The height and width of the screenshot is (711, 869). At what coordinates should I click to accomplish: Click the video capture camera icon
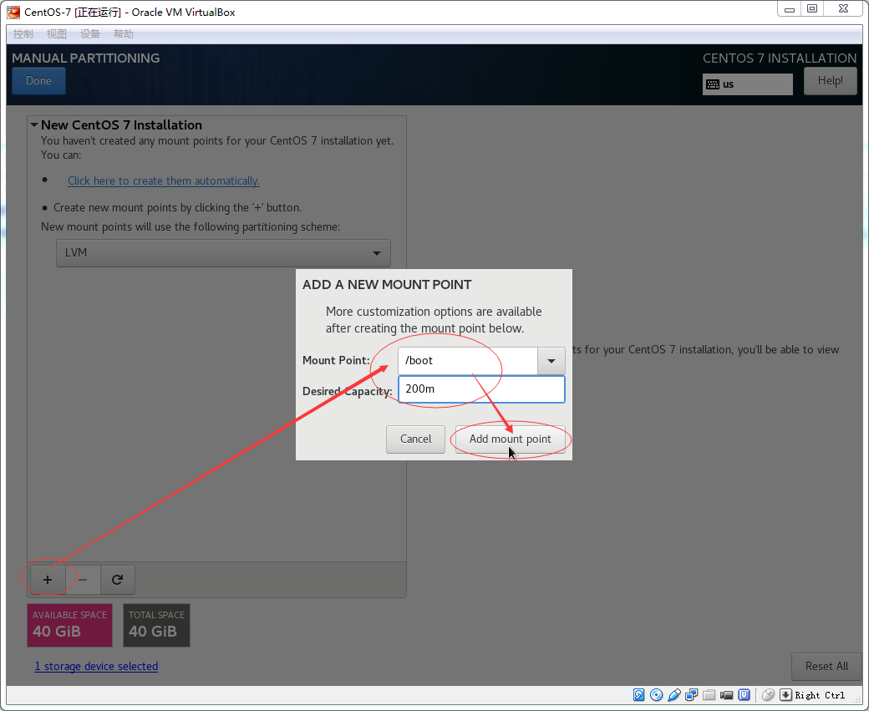click(727, 695)
